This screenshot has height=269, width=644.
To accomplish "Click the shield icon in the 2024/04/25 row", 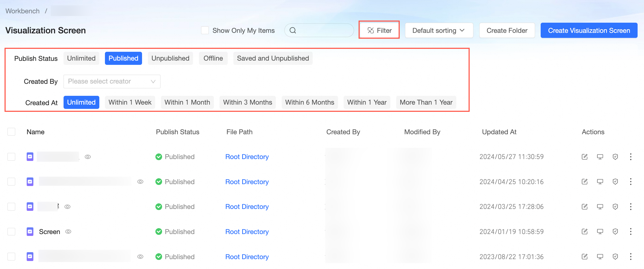I will click(615, 182).
